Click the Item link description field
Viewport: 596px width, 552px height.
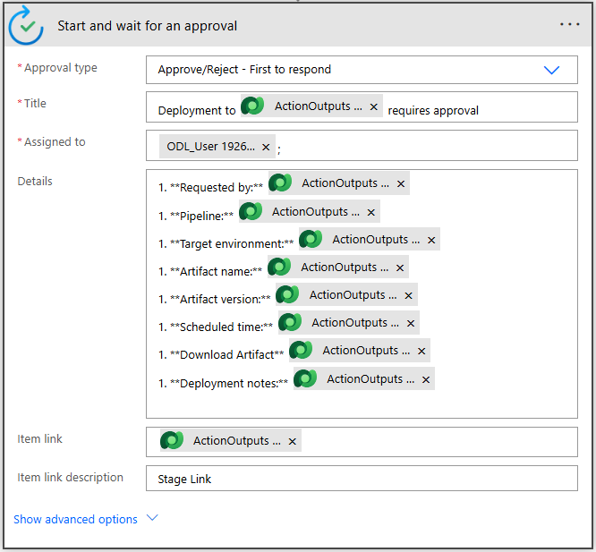point(362,479)
